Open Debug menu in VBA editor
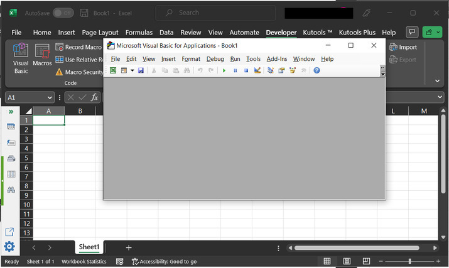The image size is (449, 268). pos(215,59)
